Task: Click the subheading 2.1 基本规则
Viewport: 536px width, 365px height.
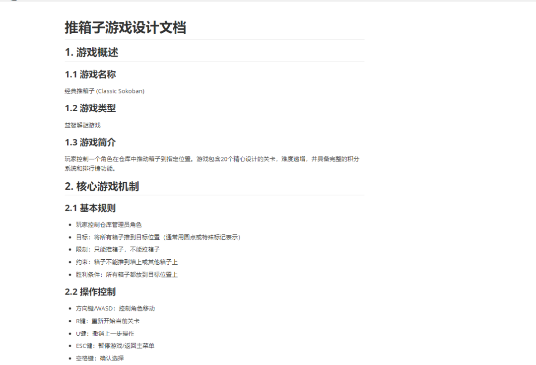Action: (90, 208)
